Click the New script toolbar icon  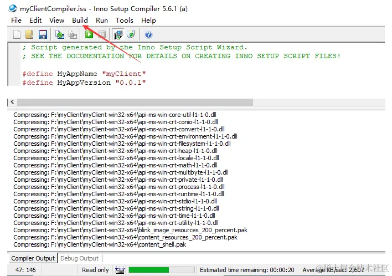tap(17, 34)
